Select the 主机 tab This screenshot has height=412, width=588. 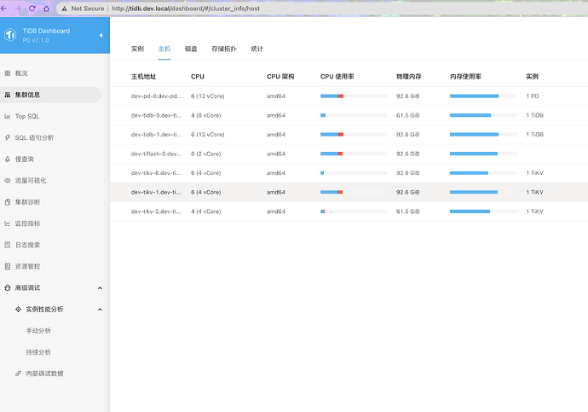[x=164, y=49]
